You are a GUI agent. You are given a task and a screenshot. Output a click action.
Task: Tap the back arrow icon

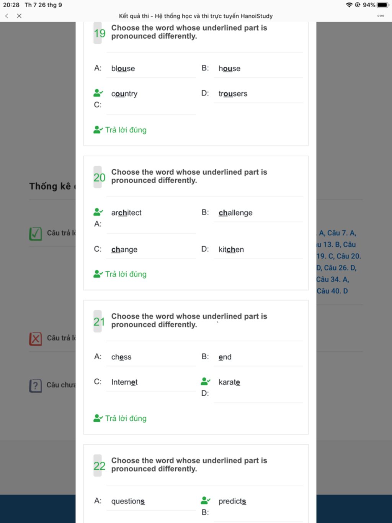7,16
